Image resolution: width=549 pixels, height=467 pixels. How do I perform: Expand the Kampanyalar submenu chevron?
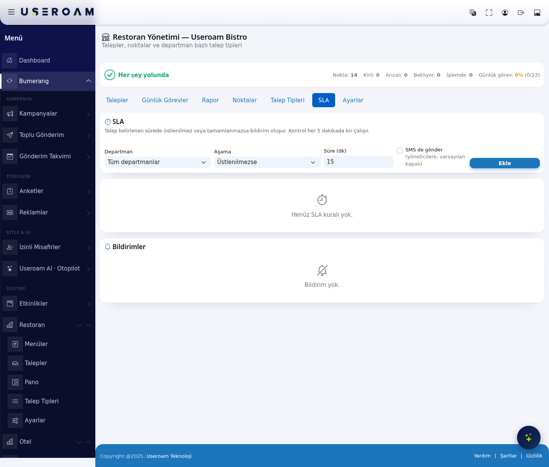pyautogui.click(x=88, y=114)
